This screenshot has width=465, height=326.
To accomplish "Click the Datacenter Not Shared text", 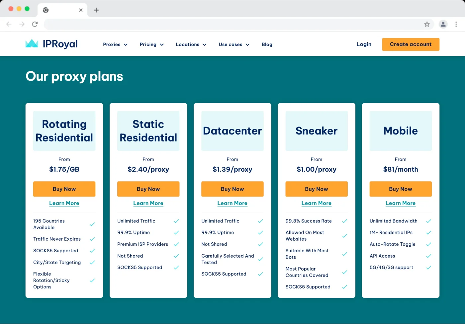I will point(214,244).
